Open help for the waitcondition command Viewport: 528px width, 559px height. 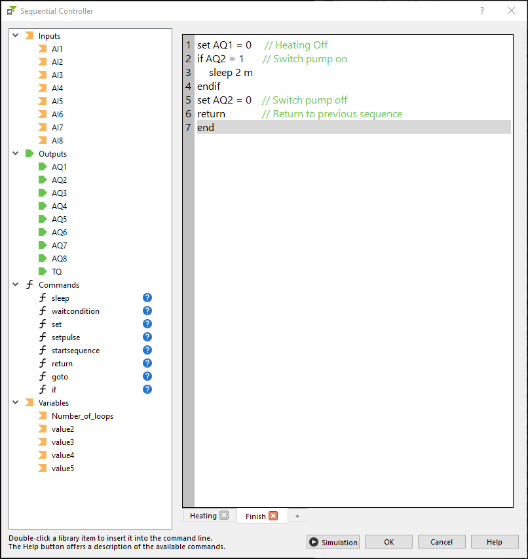147,311
